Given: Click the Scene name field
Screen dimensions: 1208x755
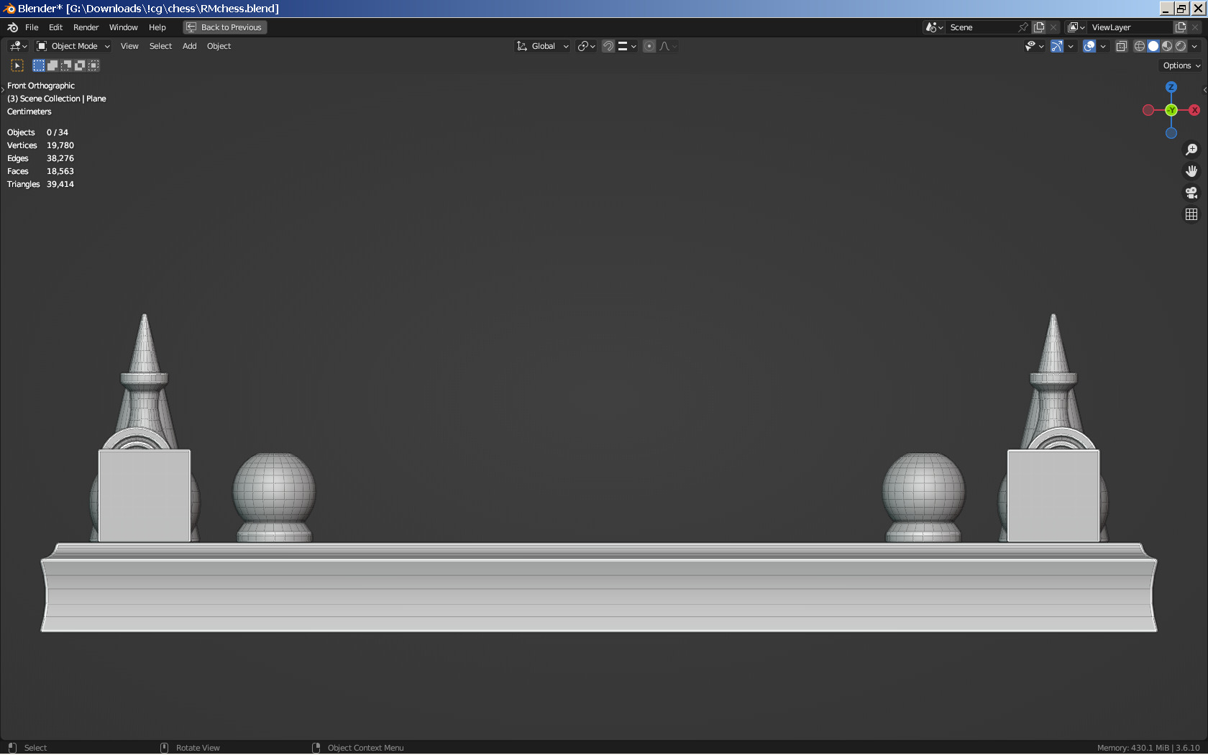Looking at the screenshot, I should [x=981, y=27].
